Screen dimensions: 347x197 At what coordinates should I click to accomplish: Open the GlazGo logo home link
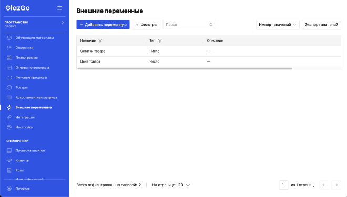[17, 8]
